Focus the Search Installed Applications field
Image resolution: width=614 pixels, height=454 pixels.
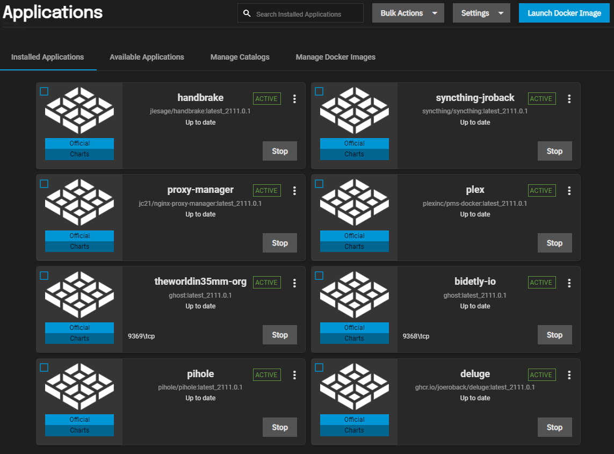(x=300, y=13)
